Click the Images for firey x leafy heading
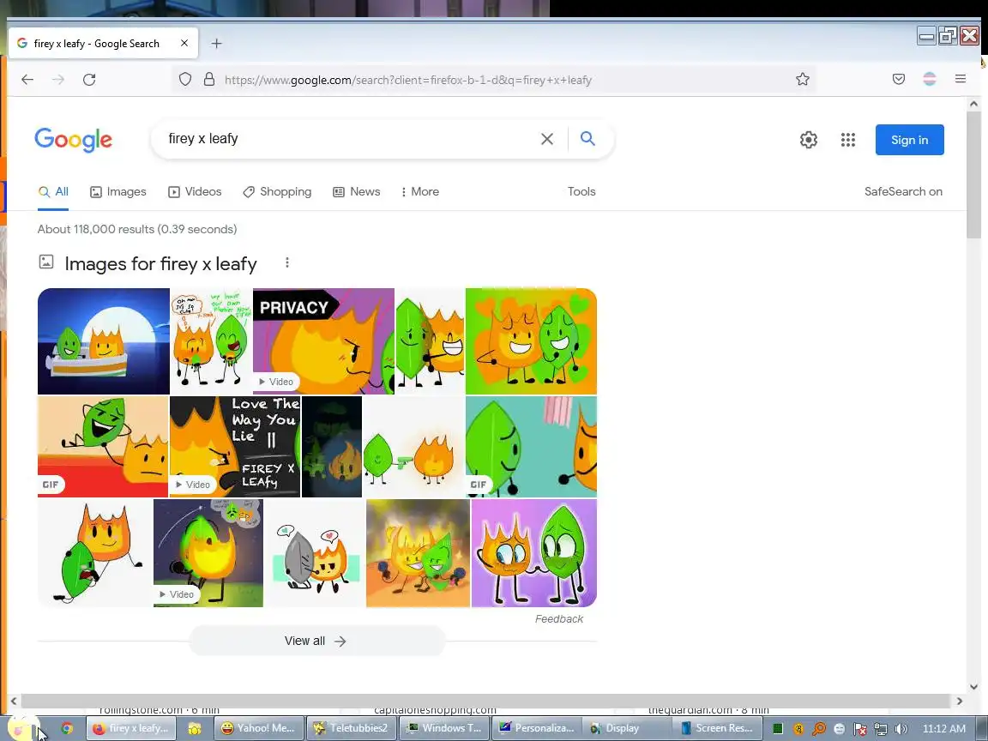 (x=160, y=263)
